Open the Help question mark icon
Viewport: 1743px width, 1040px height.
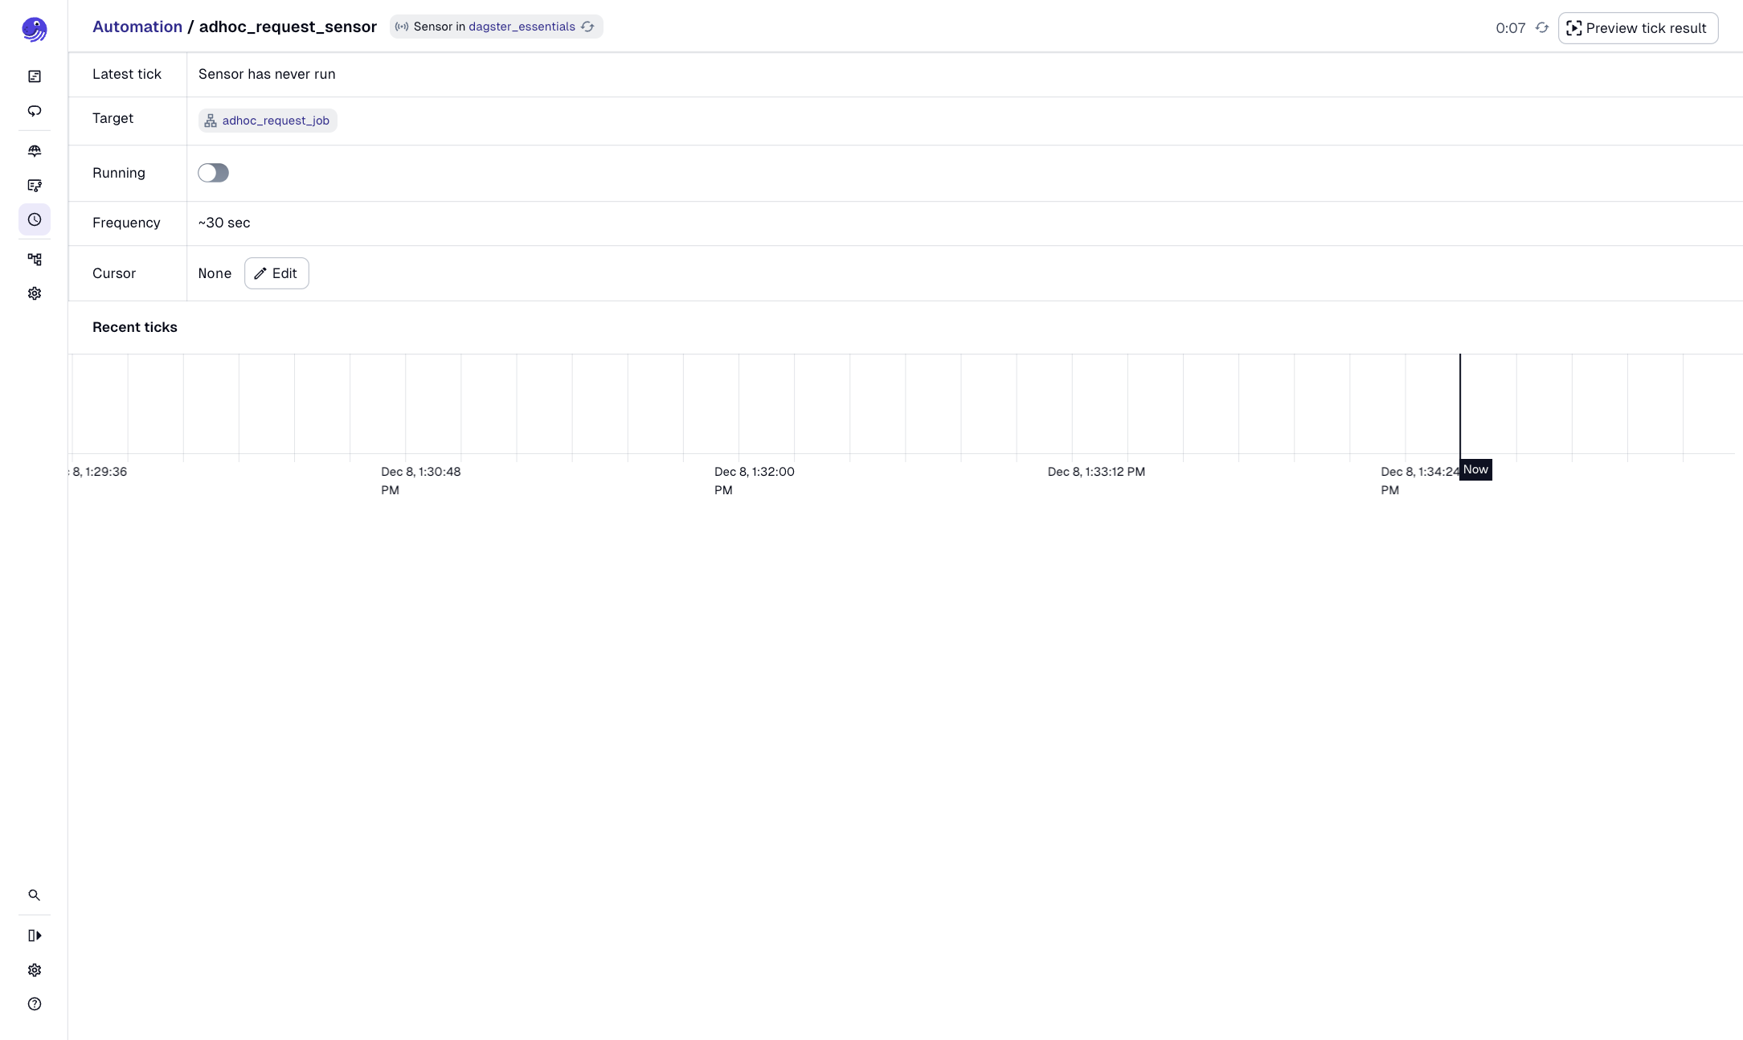coord(35,1004)
